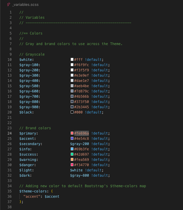Click the $accent purple color swatch
Image resolution: width=183 pixels, height=210 pixels.
(72, 139)
